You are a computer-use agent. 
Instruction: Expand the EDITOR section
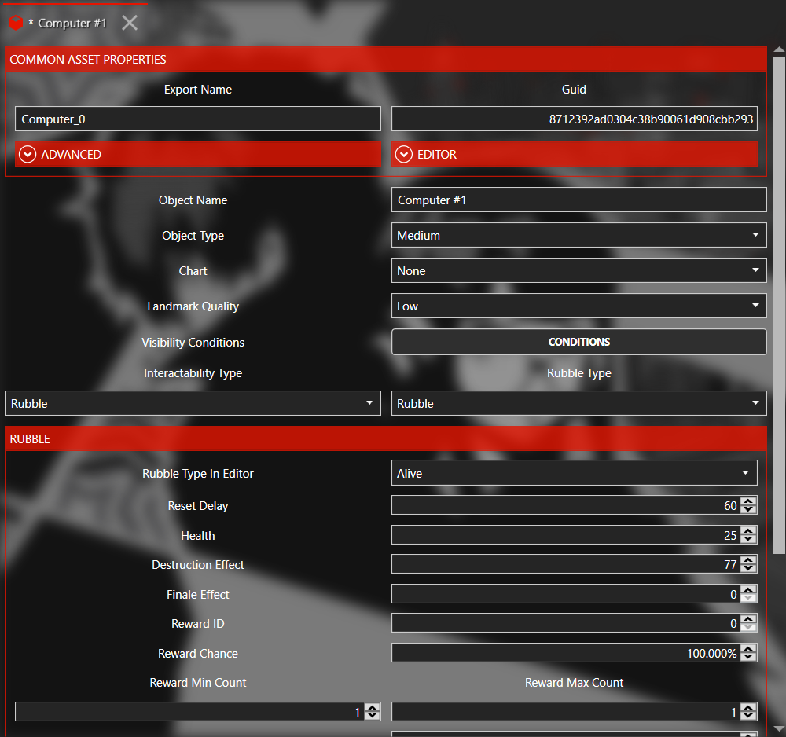pyautogui.click(x=404, y=155)
